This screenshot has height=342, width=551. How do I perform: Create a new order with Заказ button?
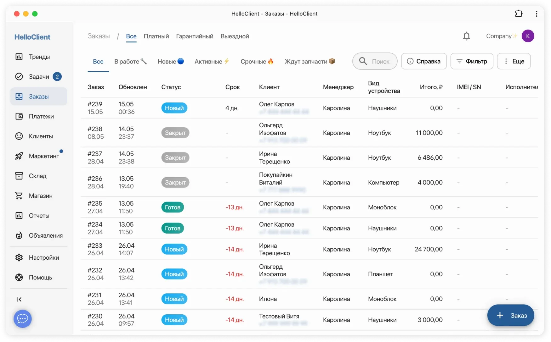pos(510,316)
